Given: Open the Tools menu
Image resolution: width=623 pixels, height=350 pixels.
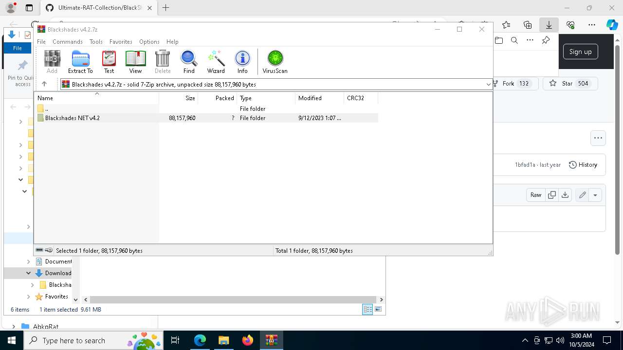Looking at the screenshot, I should coord(96,42).
